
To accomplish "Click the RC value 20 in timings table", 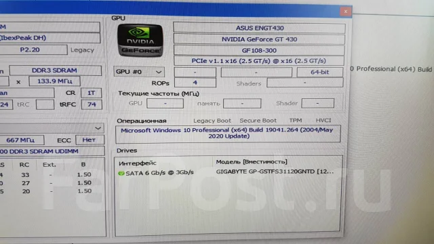I will click(26, 191).
